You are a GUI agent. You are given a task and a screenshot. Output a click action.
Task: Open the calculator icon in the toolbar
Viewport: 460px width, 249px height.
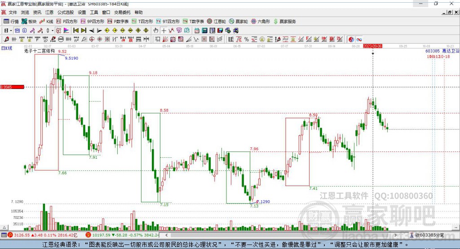(x=204, y=30)
